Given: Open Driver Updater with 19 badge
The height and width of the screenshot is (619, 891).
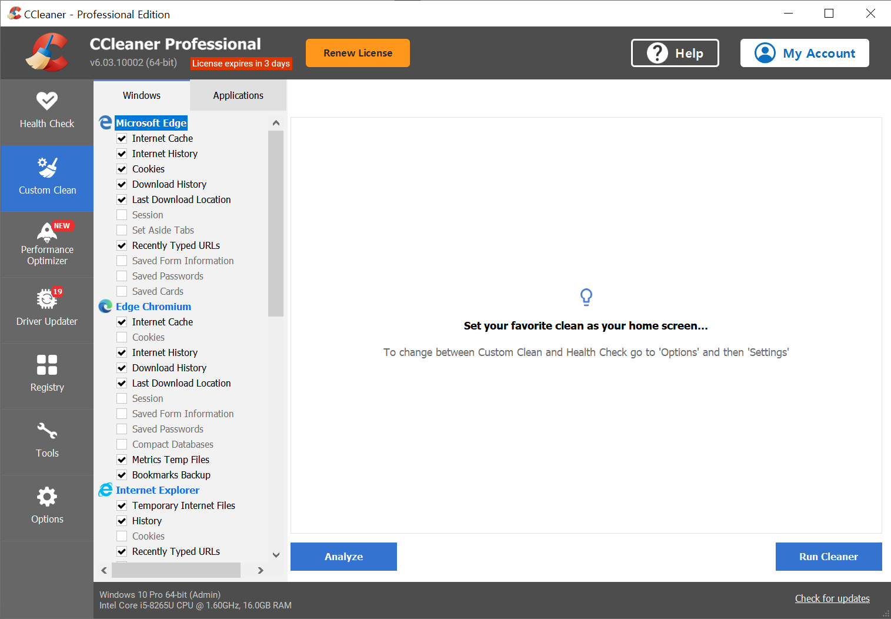Looking at the screenshot, I should click(x=47, y=300).
